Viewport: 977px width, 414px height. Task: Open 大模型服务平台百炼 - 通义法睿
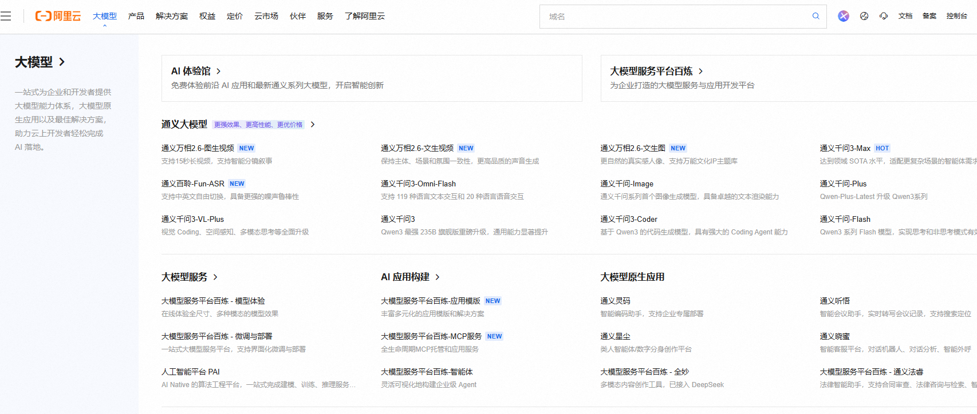pos(871,372)
